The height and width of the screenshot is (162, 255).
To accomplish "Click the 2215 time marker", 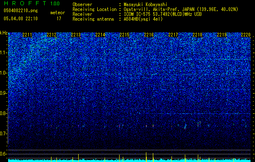I will 124,35.
